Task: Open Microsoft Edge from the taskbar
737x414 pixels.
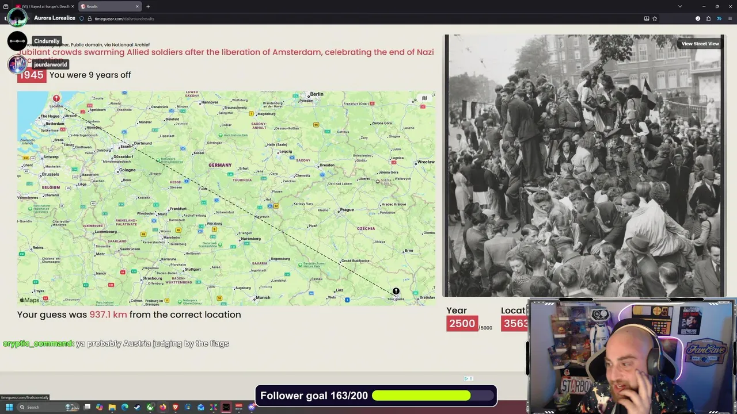Action: pos(125,407)
